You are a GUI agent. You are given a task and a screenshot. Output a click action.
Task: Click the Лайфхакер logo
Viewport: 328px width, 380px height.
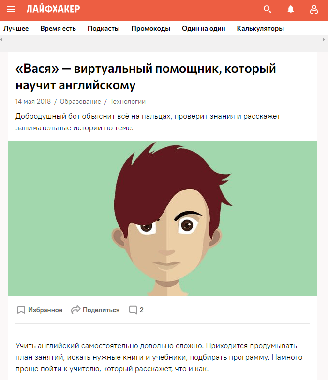pyautogui.click(x=53, y=9)
